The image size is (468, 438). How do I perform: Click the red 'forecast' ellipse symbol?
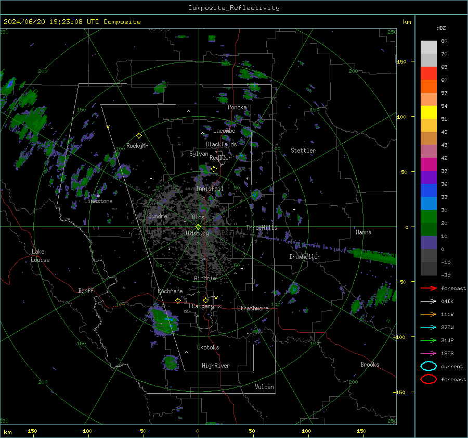(428, 379)
